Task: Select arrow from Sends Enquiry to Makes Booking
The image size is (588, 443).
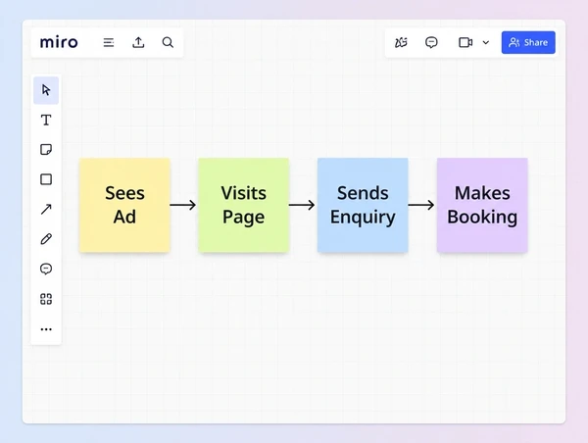Action: point(421,205)
